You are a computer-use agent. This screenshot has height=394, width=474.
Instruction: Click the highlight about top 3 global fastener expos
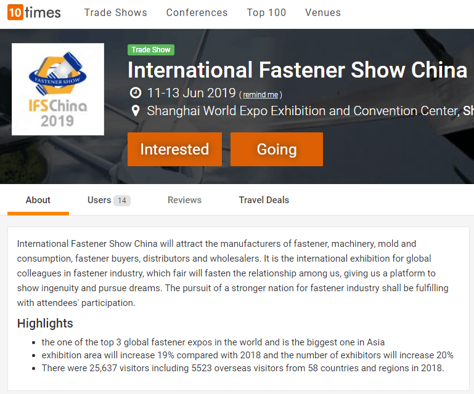pos(213,342)
